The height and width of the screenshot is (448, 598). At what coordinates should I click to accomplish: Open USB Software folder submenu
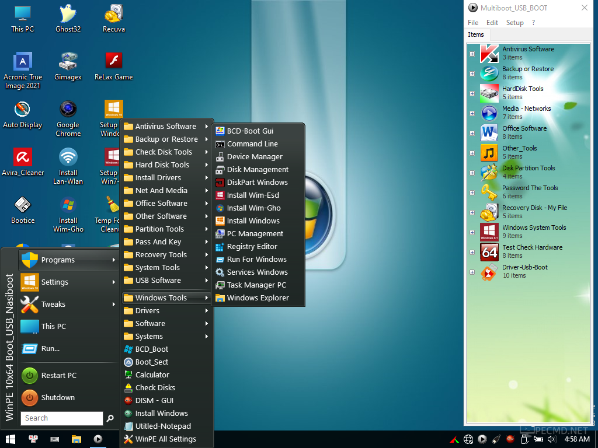(x=166, y=280)
